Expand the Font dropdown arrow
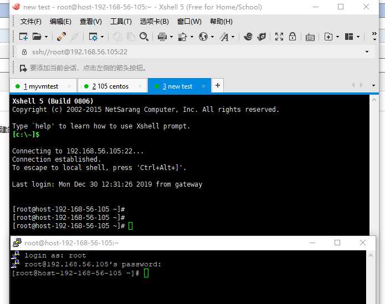This screenshot has height=304, width=385. pos(233,37)
